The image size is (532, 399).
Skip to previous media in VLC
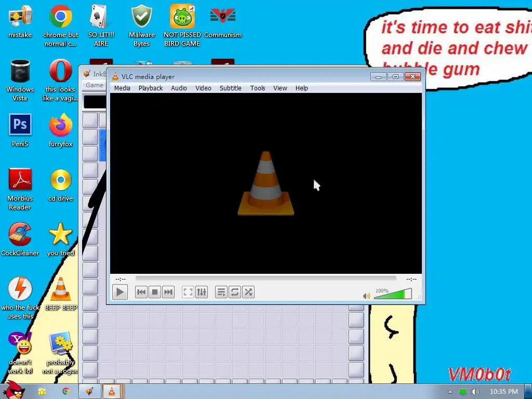[x=141, y=292]
